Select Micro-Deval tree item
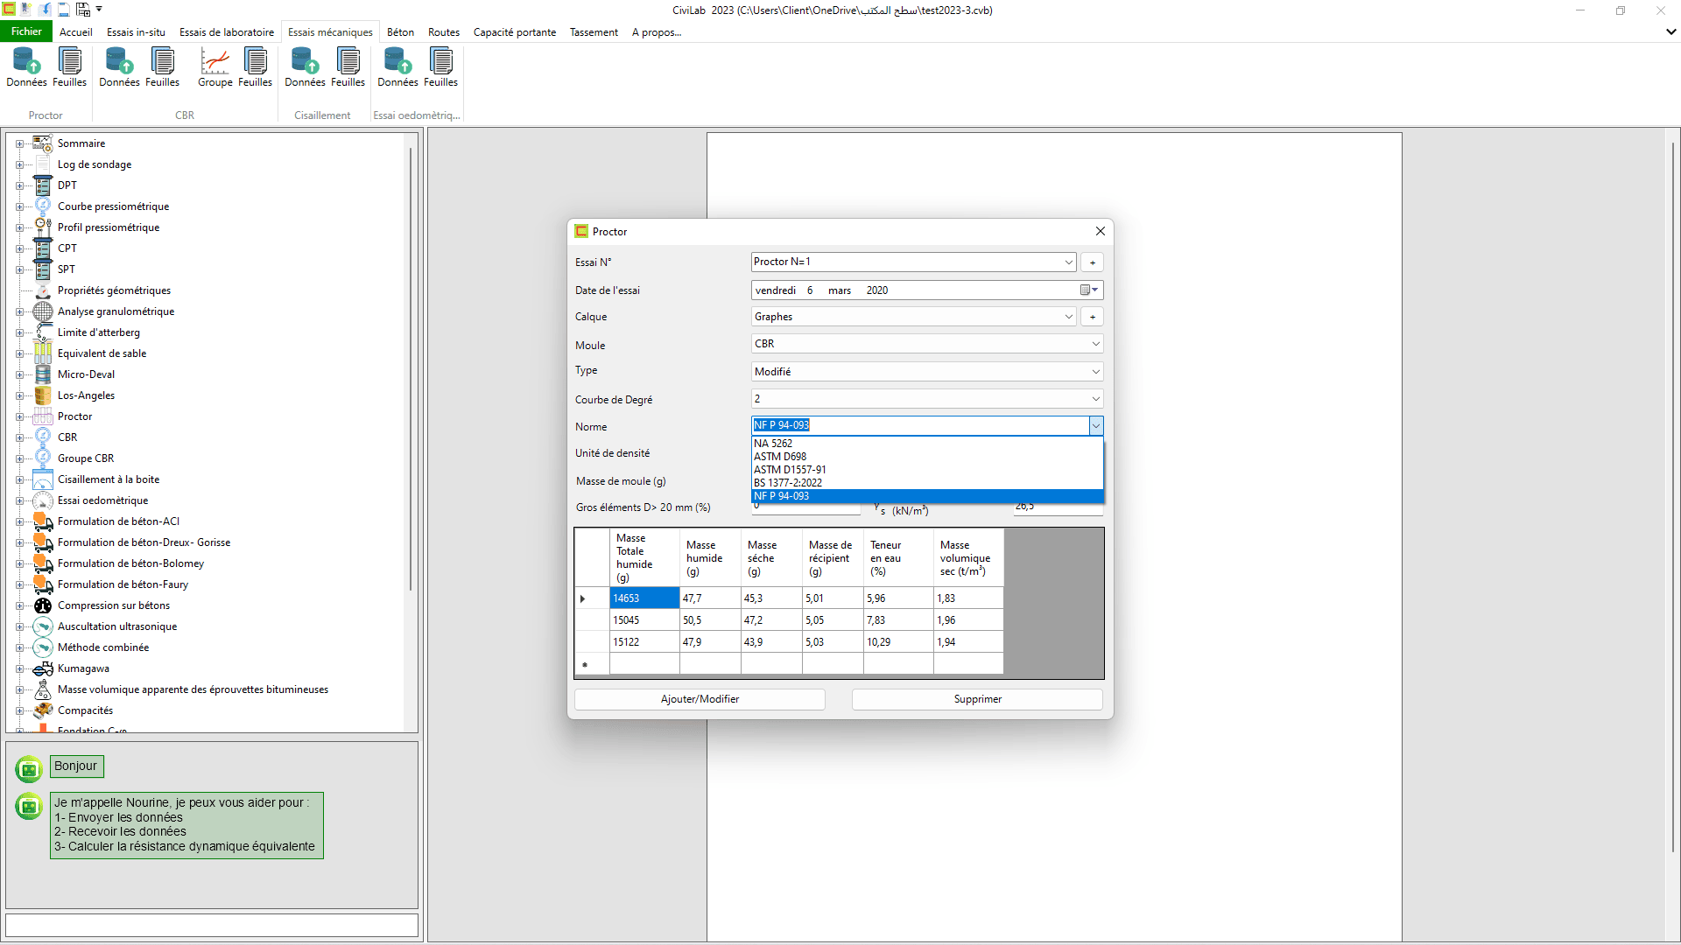Screen dimensions: 1681x945 click(x=86, y=374)
